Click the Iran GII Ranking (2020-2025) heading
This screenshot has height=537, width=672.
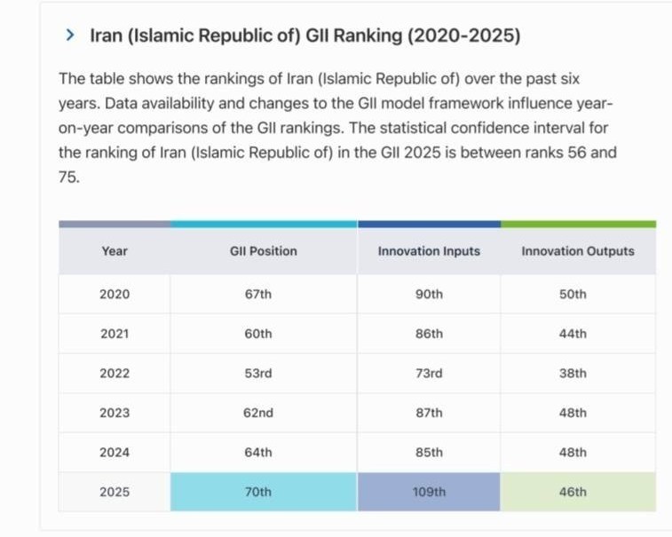(x=305, y=36)
